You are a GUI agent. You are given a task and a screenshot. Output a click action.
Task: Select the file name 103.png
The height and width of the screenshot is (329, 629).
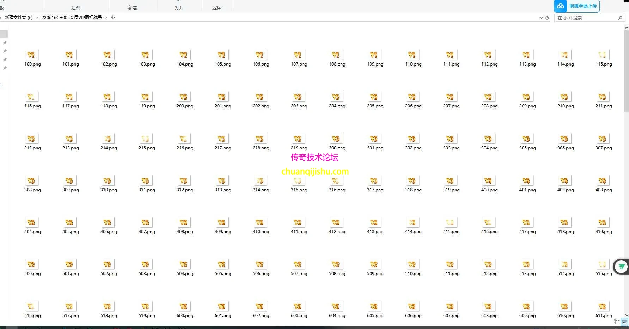click(147, 64)
